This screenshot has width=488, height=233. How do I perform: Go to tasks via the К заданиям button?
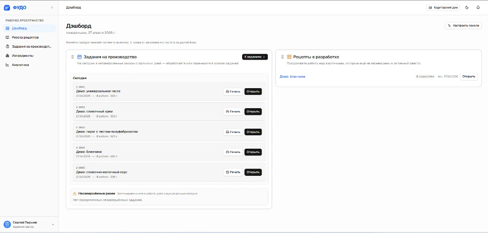click(254, 57)
